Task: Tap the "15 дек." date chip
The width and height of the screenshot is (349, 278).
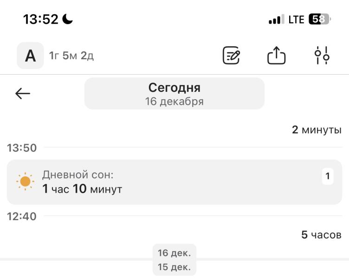Action: 174,267
